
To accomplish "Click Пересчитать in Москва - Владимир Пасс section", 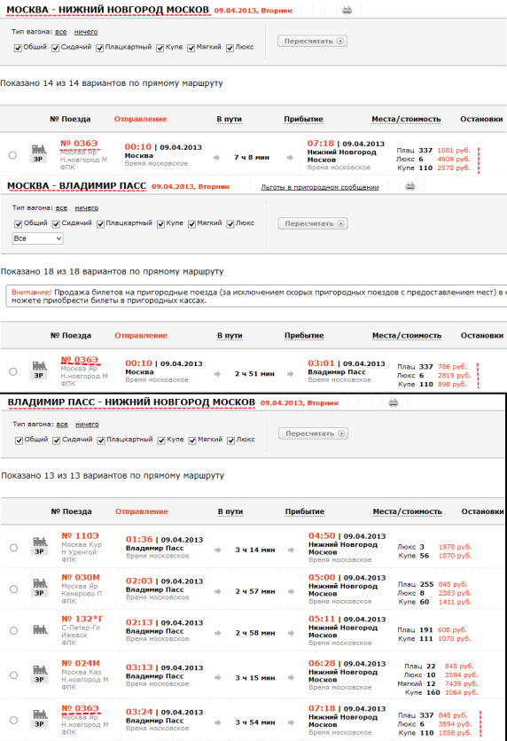I will 313,223.
